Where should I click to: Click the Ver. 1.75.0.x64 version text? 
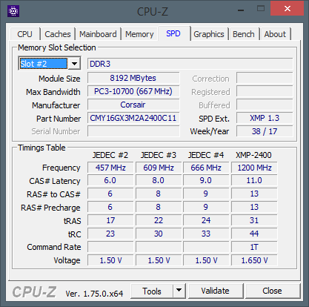click(x=94, y=294)
